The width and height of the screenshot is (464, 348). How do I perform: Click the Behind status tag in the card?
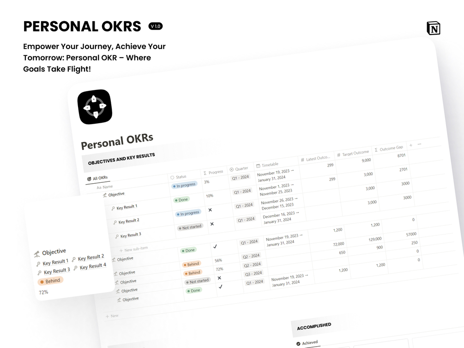pyautogui.click(x=50, y=281)
